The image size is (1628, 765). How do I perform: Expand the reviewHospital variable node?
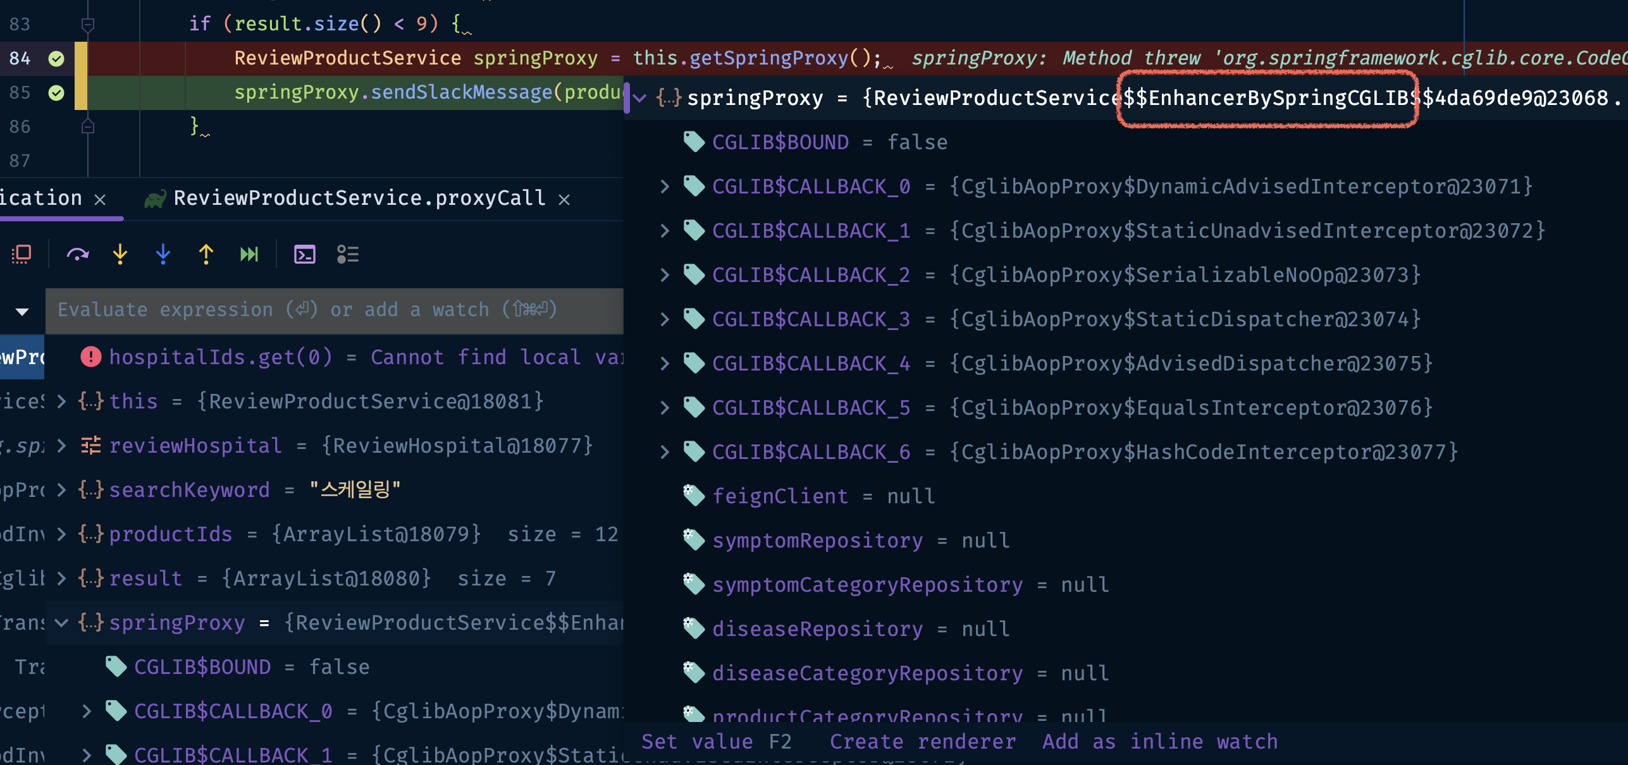61,446
